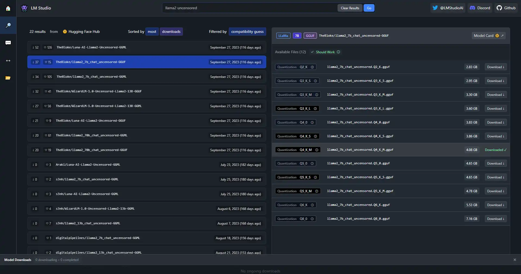Close the Model Downloads panel
521x274 pixels.
click(515, 260)
